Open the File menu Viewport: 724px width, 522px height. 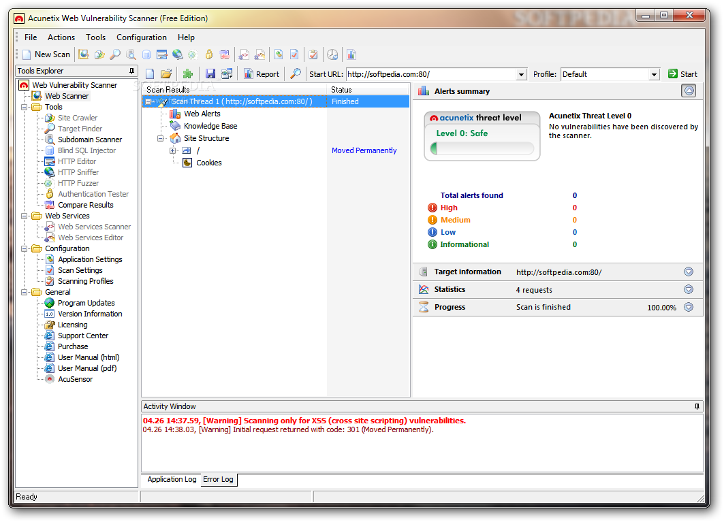pos(31,37)
